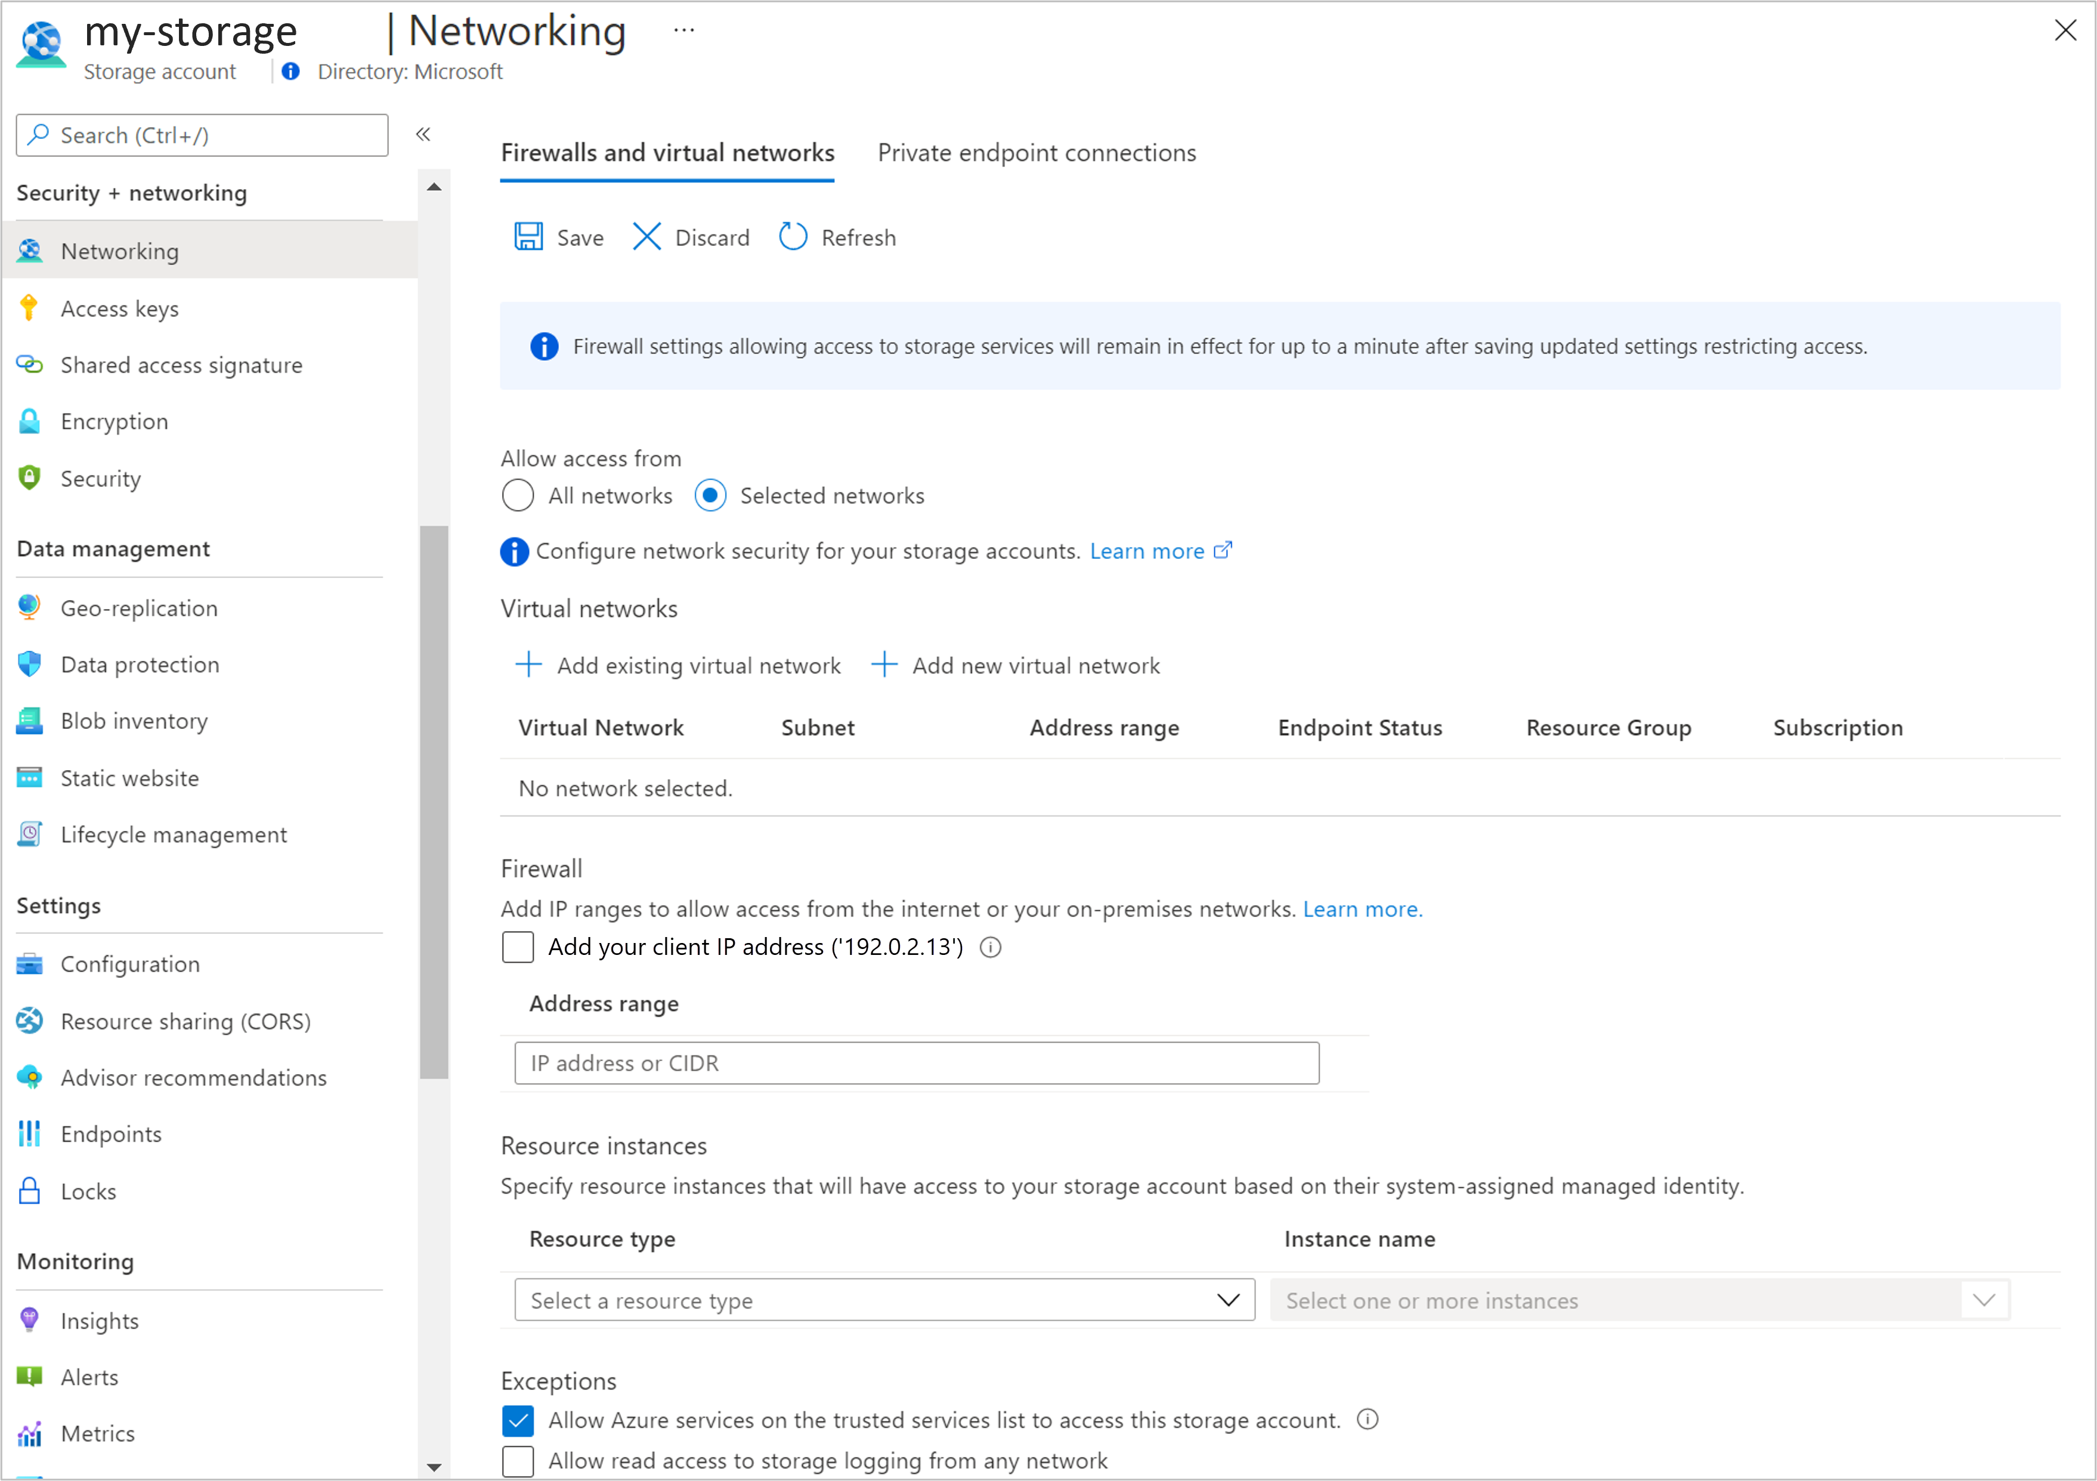Click the Metrics chart icon in sidebar
This screenshot has width=2097, height=1481.
click(29, 1434)
